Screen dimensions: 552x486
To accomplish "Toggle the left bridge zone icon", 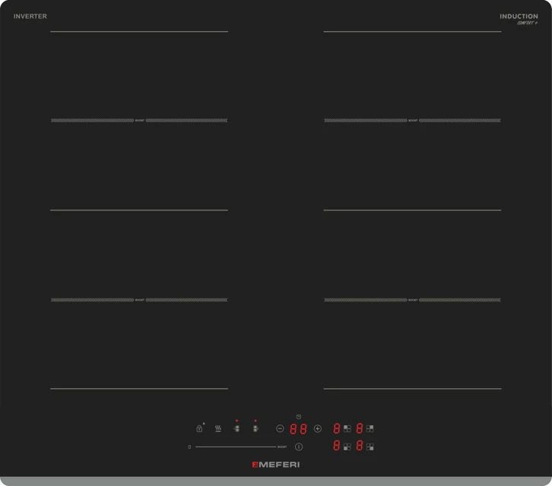I will pyautogui.click(x=236, y=428).
